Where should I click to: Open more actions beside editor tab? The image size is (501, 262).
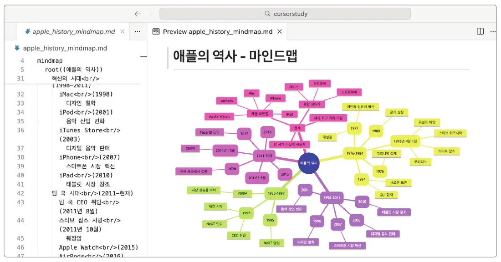(x=138, y=31)
